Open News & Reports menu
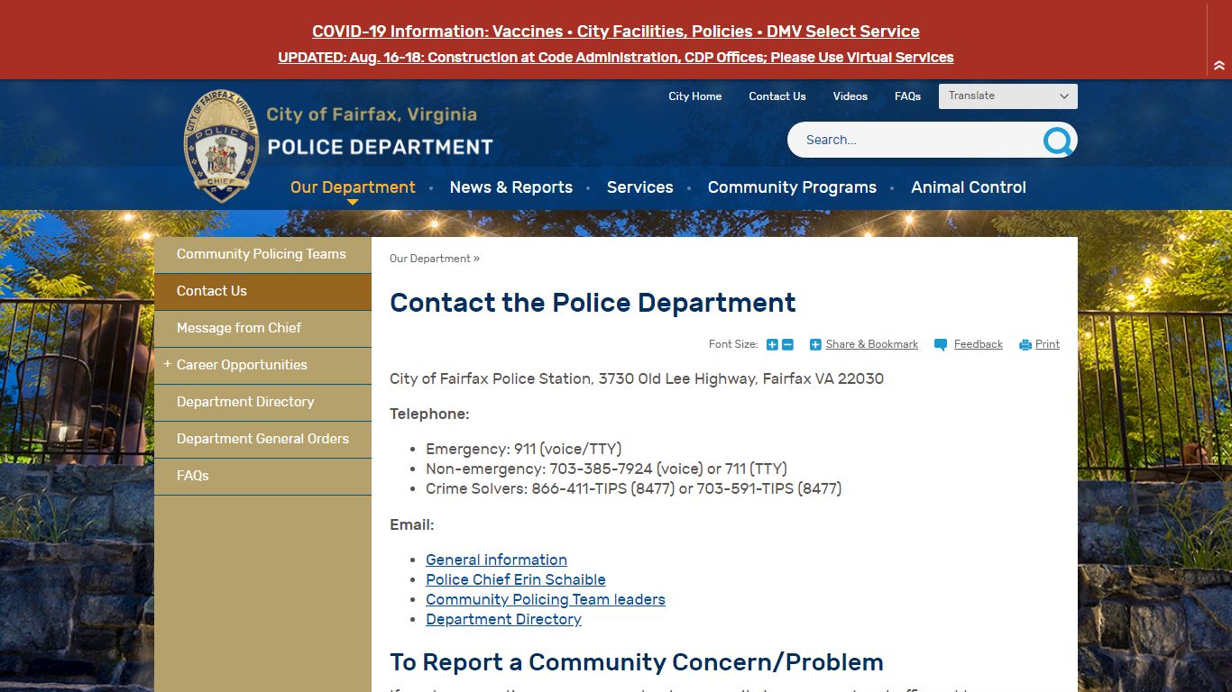Image resolution: width=1232 pixels, height=692 pixels. coord(511,187)
